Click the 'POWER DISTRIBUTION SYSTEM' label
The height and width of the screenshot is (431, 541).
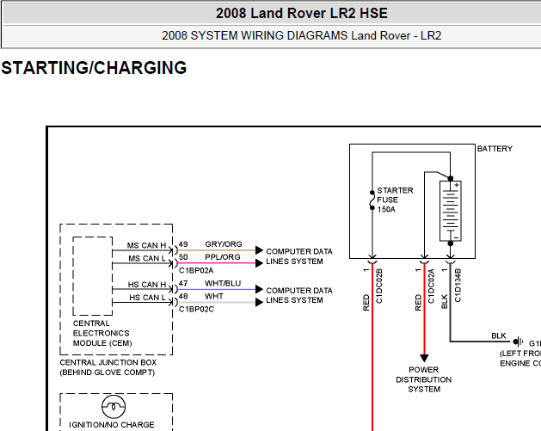point(424,379)
